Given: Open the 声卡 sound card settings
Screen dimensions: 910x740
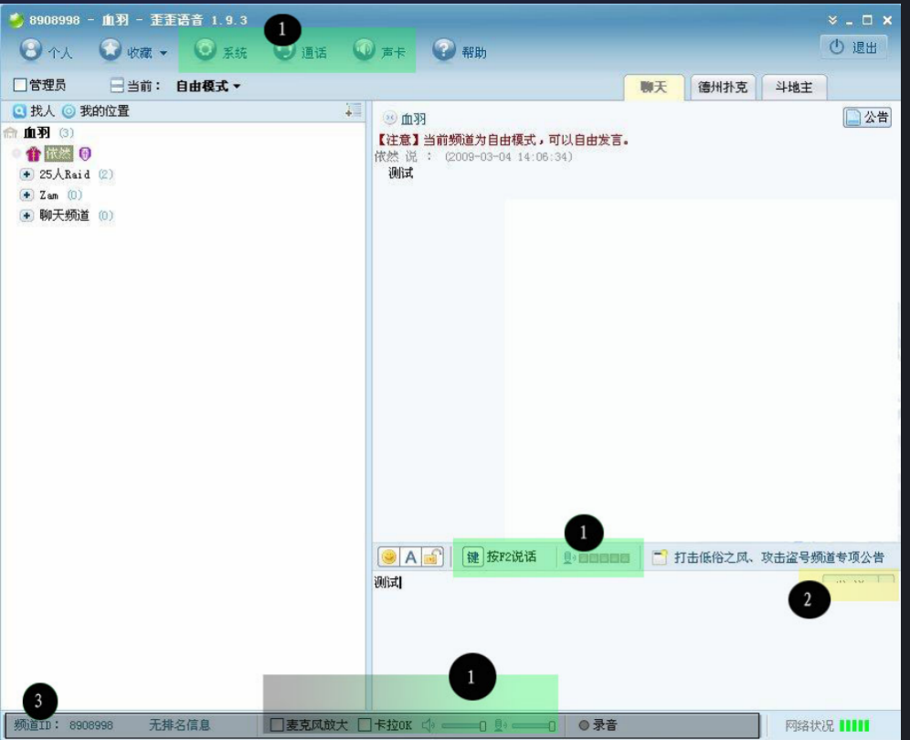Looking at the screenshot, I should (x=379, y=51).
